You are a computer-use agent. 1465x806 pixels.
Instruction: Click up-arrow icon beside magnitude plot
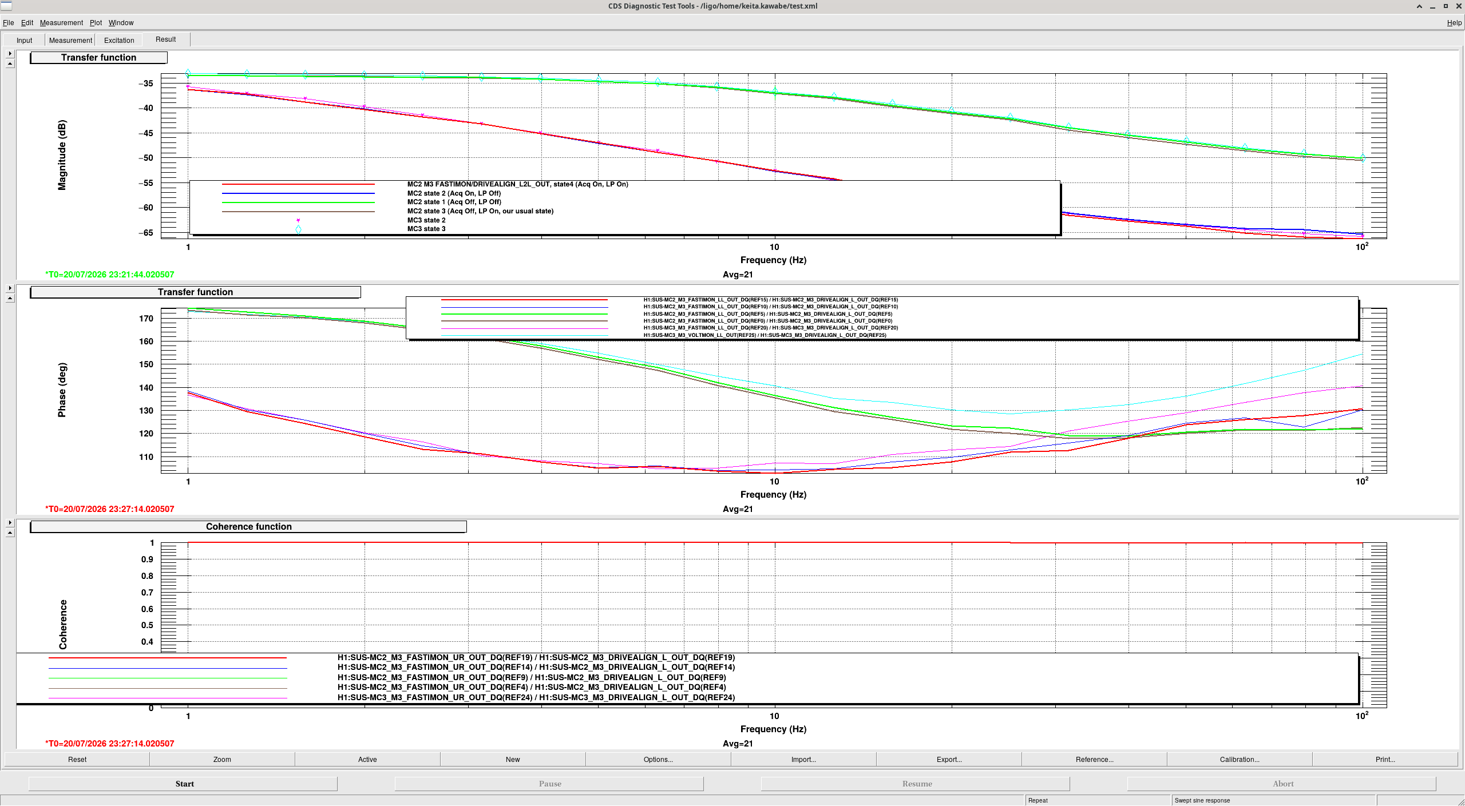(10, 64)
